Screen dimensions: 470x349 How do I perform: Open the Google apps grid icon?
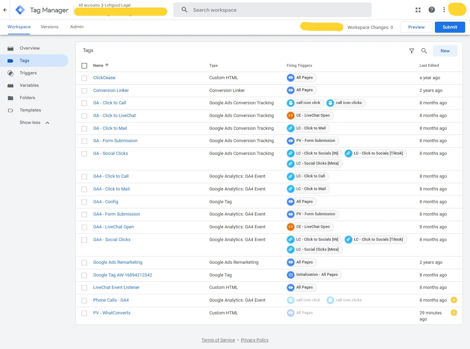pyautogui.click(x=418, y=10)
